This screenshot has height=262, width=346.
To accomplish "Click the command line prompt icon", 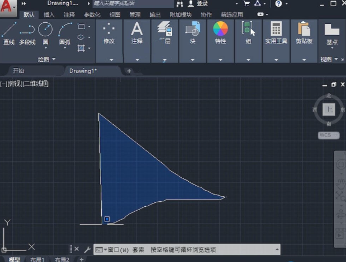I will click(x=99, y=250).
